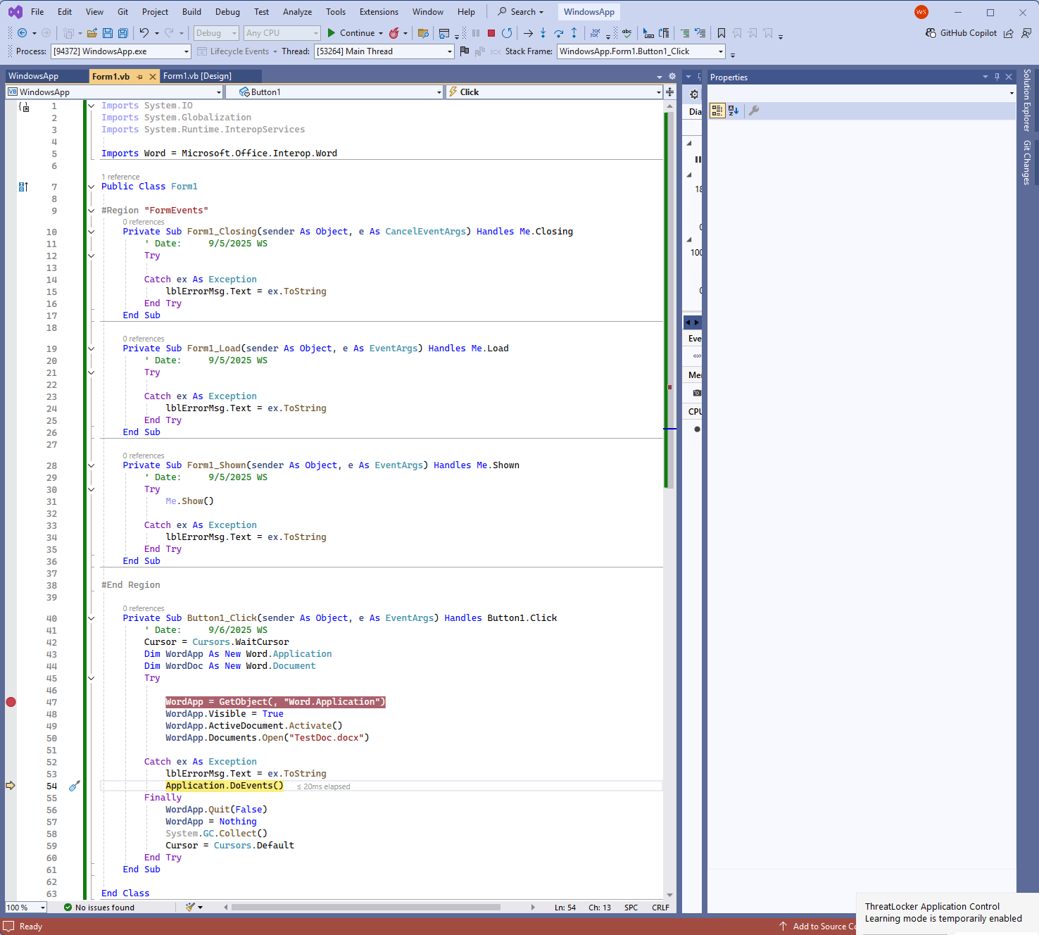Click the Continue button

(x=351, y=33)
